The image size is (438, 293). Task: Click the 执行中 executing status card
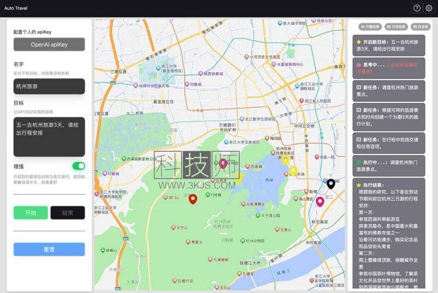(x=389, y=165)
